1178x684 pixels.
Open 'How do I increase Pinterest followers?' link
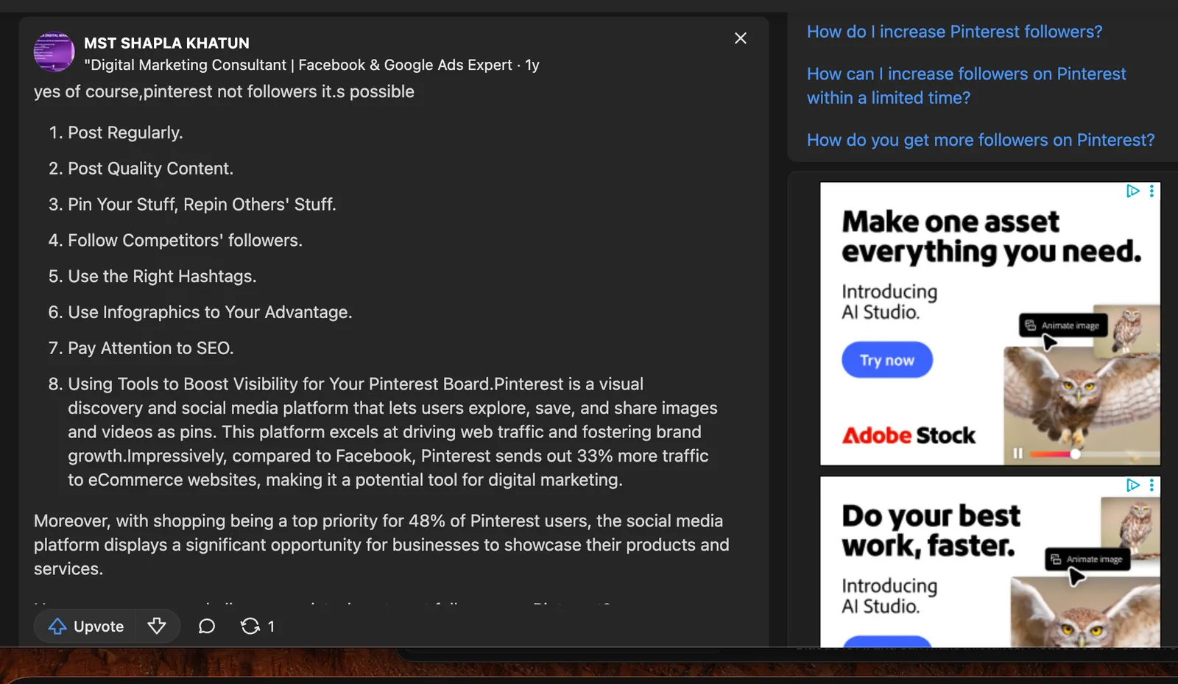pyautogui.click(x=954, y=32)
